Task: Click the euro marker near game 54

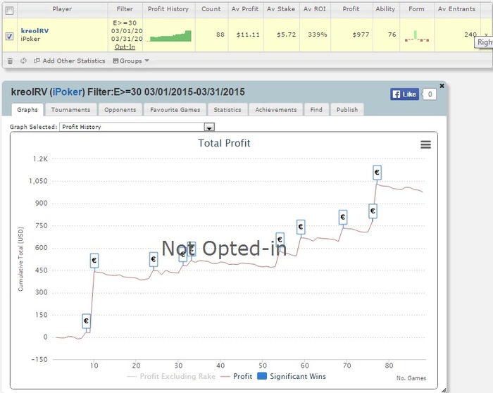Action: (x=280, y=239)
